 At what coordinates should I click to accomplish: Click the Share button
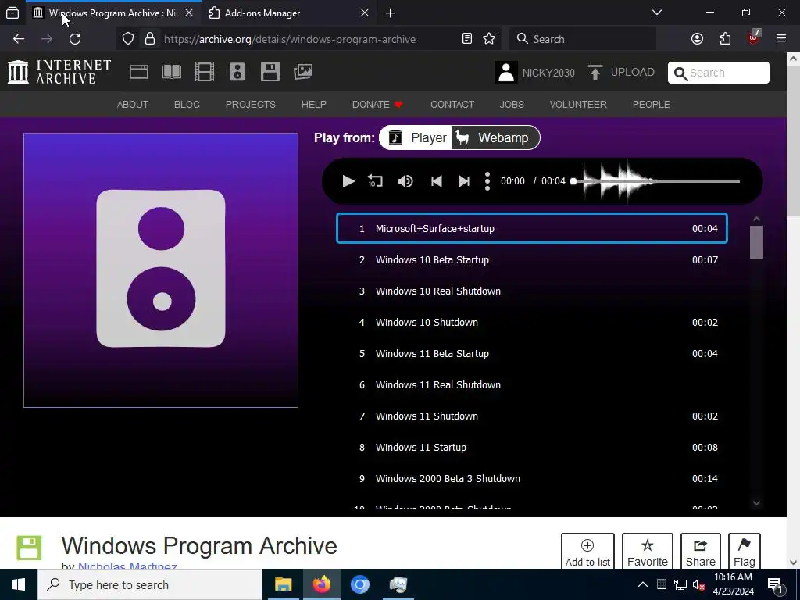(701, 552)
